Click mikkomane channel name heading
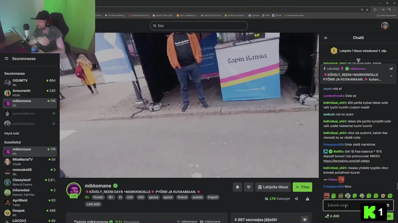The height and width of the screenshot is (223, 398). (98, 186)
